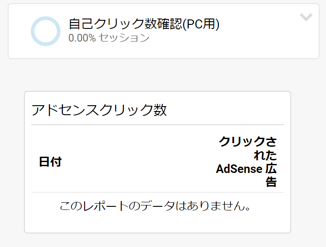The width and height of the screenshot is (326, 247).
Task: Expand the segment dropdown chevron
Action: tap(306, 17)
